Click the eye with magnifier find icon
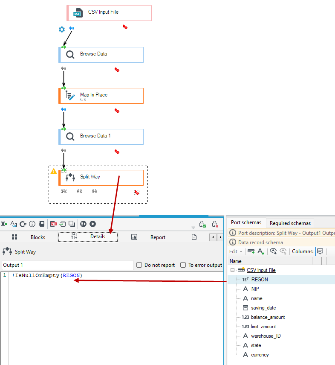Viewport: 335px width, 365px height. coord(273,251)
